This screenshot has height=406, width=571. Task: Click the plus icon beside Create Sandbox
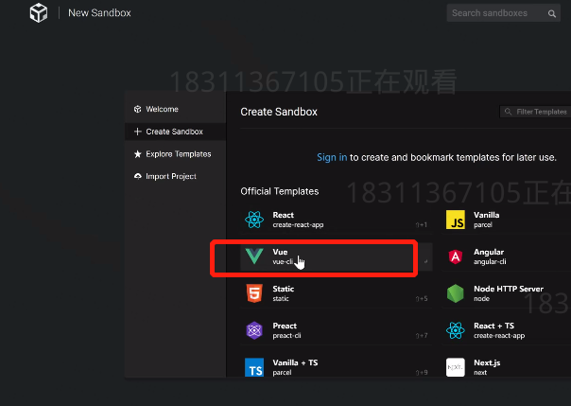[137, 132]
